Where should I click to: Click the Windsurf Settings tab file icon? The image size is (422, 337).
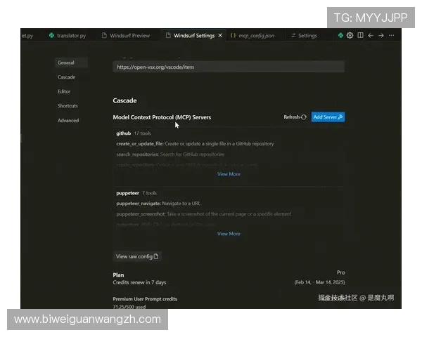coord(168,36)
